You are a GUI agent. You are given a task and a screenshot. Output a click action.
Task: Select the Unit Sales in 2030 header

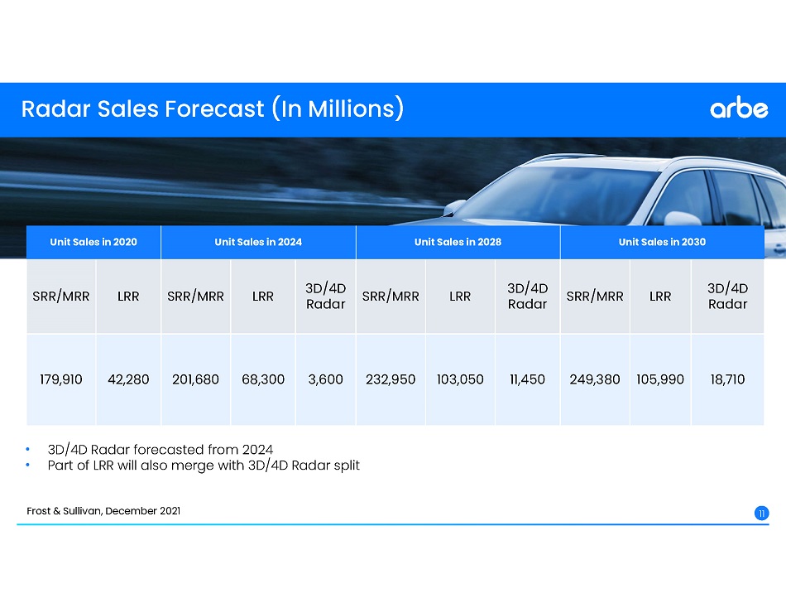pos(662,242)
